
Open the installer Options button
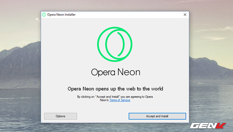pyautogui.click(x=60, y=116)
